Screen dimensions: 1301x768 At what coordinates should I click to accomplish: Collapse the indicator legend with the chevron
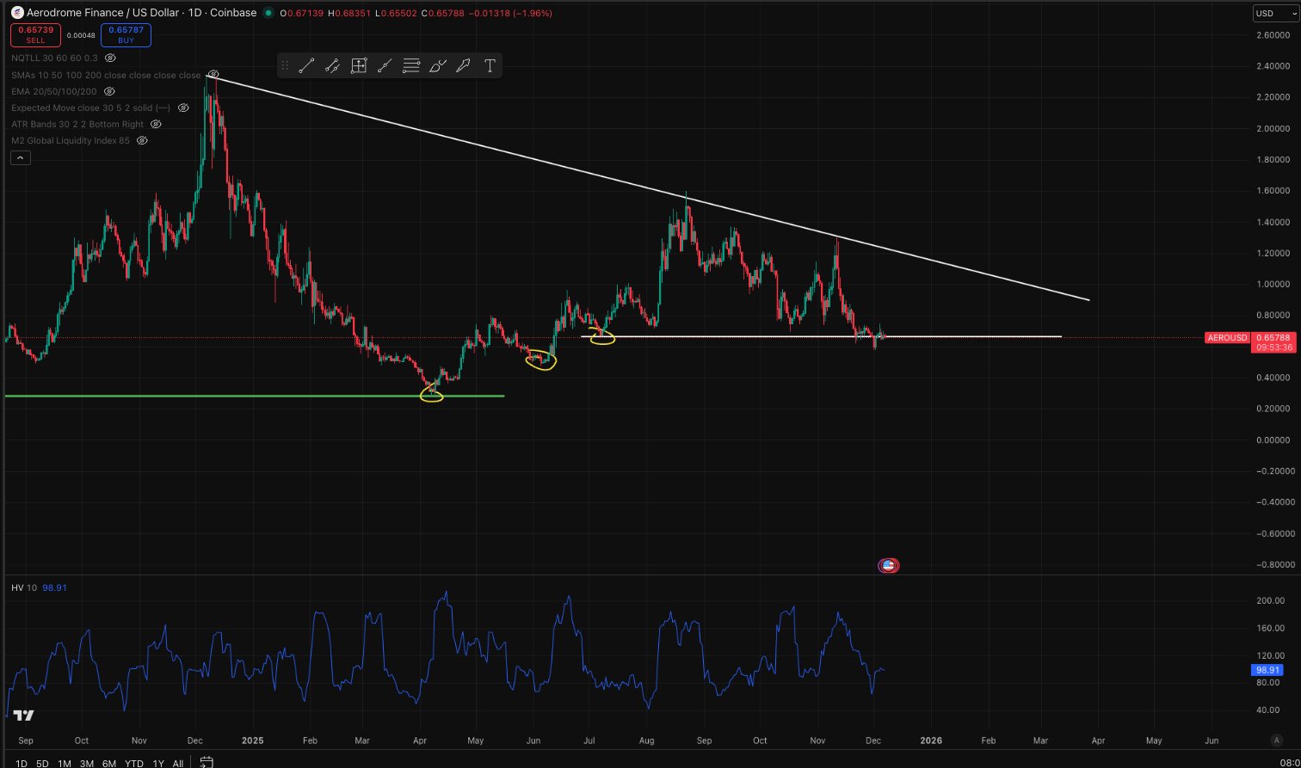point(21,157)
